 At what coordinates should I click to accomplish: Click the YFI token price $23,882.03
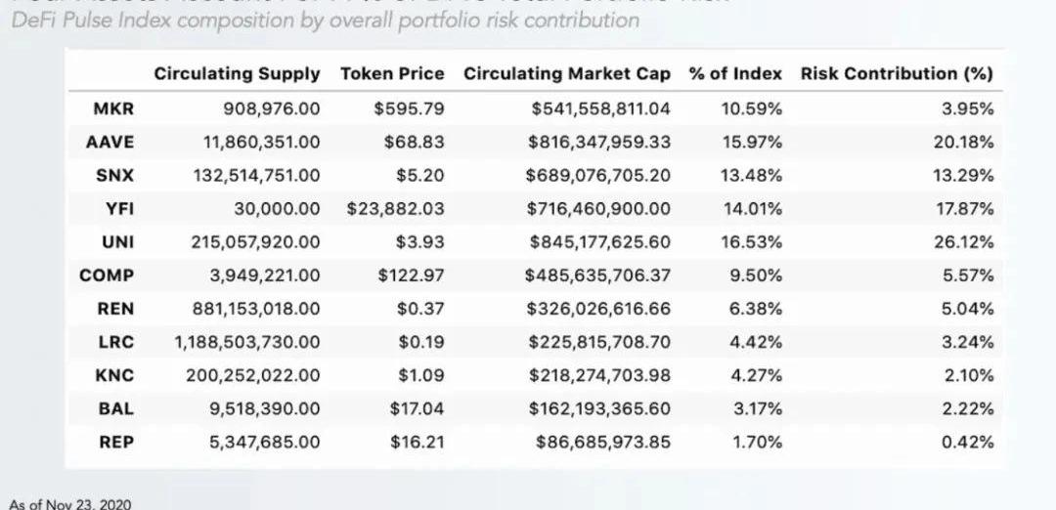395,208
